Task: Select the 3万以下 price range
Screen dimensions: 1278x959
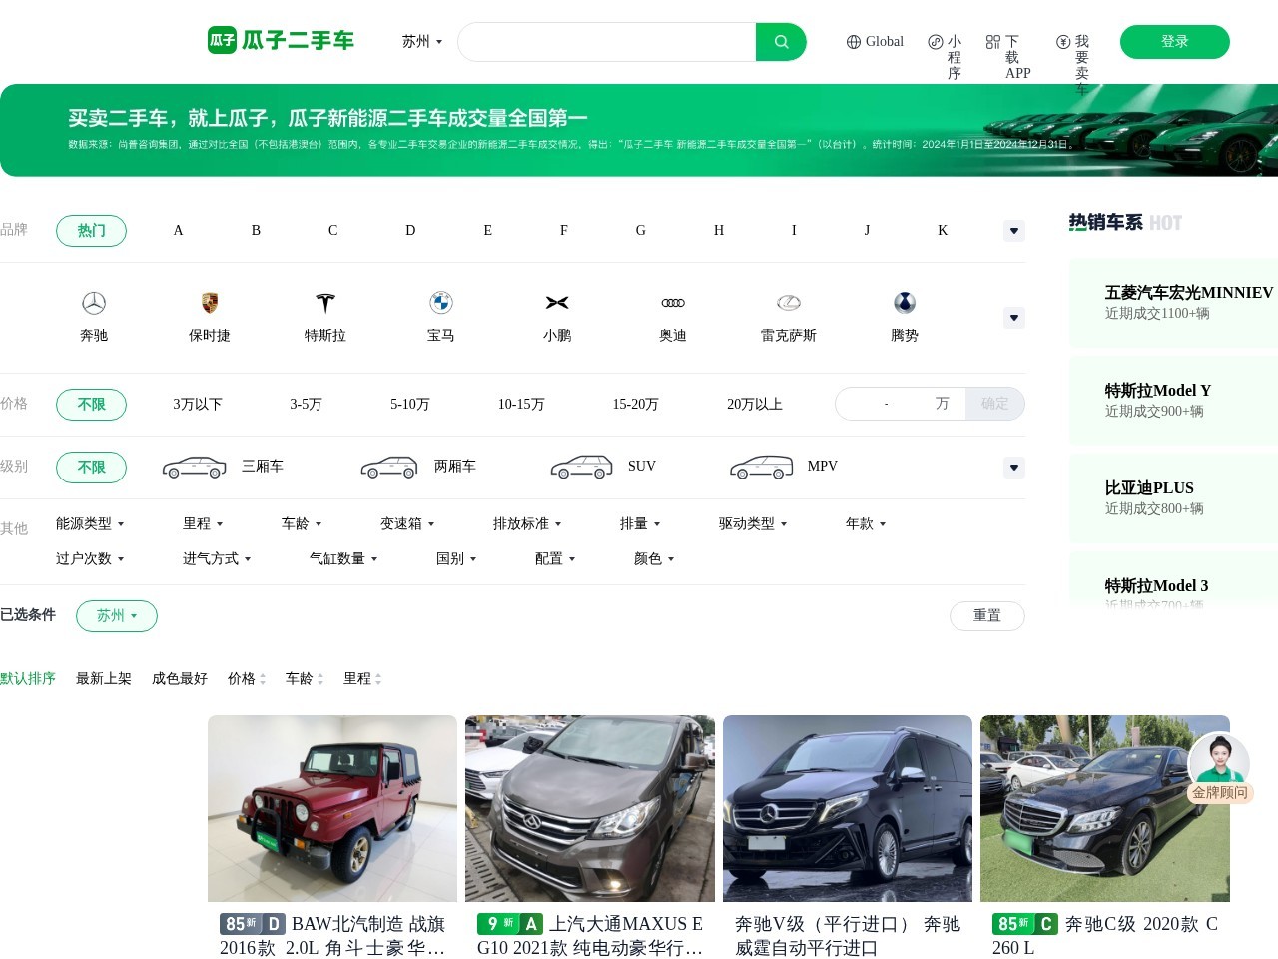Action: pos(198,405)
